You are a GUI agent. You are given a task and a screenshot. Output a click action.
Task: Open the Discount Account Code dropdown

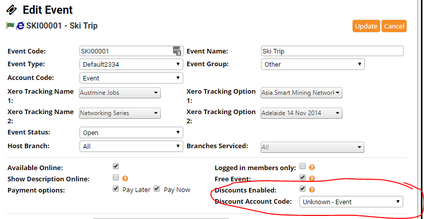coord(351,202)
